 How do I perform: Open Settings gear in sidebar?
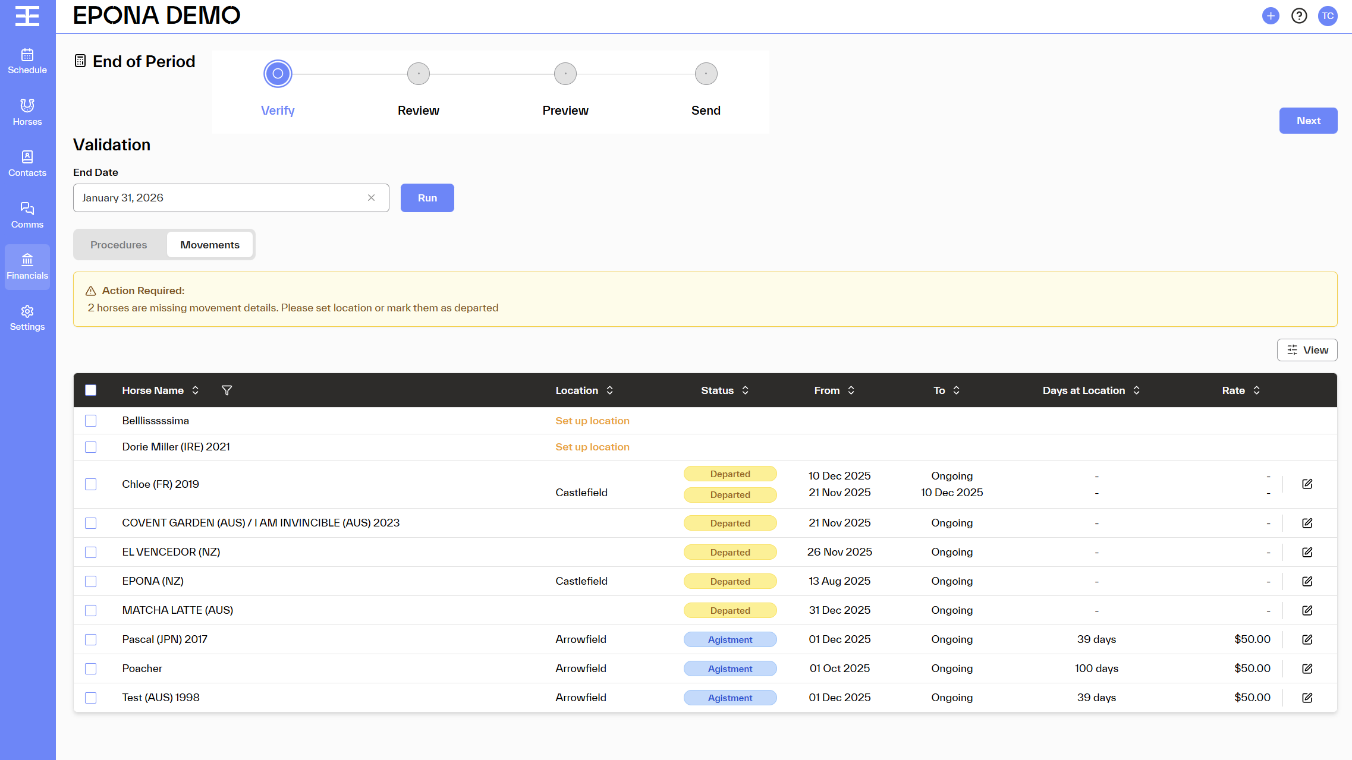tap(27, 318)
